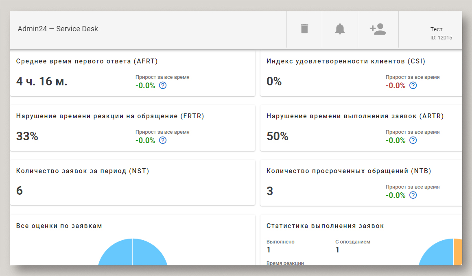Viewport: 472px width, 276px height.
Task: Open the Тест user profile menu
Action: pyautogui.click(x=436, y=33)
